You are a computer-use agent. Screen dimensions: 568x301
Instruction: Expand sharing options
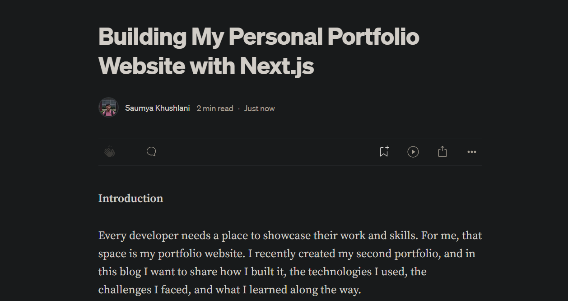pyautogui.click(x=442, y=151)
